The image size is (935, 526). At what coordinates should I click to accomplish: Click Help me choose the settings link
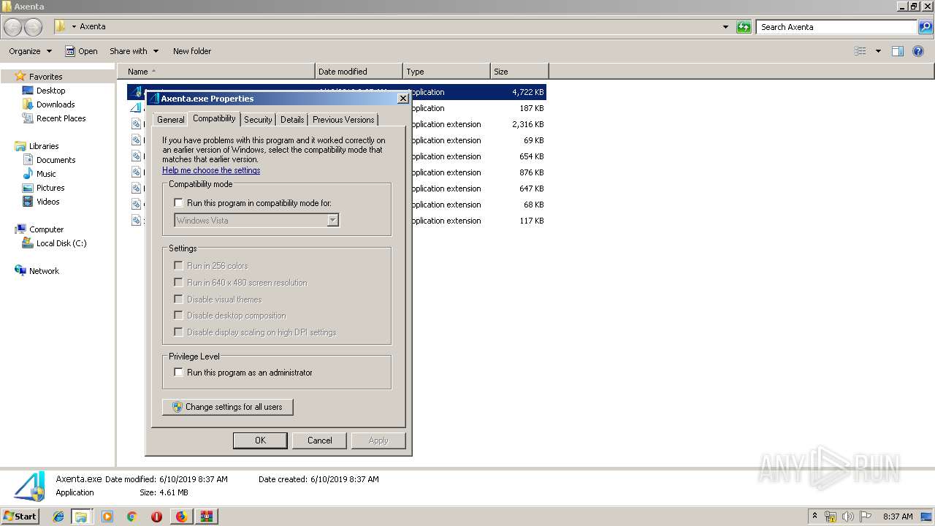(211, 170)
